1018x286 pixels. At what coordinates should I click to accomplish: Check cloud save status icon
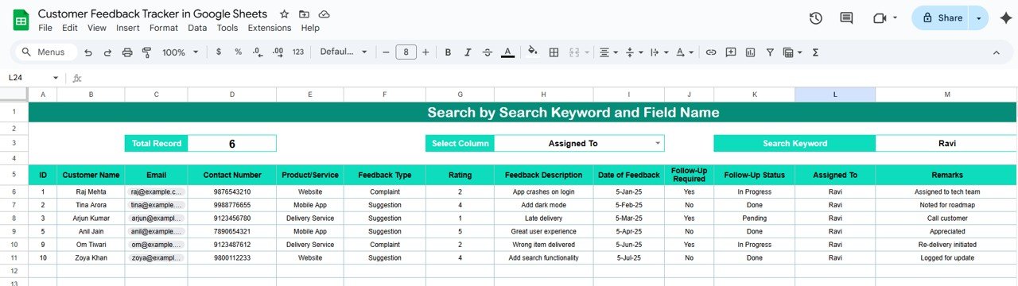[324, 14]
